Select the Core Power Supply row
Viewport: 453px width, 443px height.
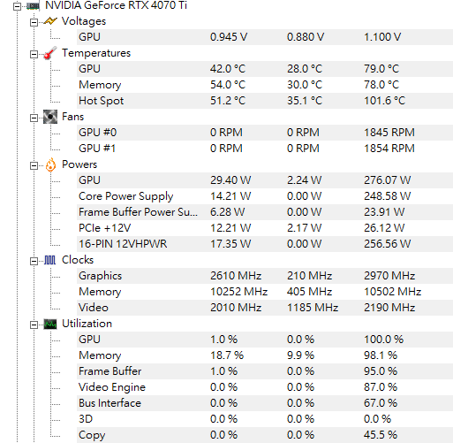click(265, 196)
